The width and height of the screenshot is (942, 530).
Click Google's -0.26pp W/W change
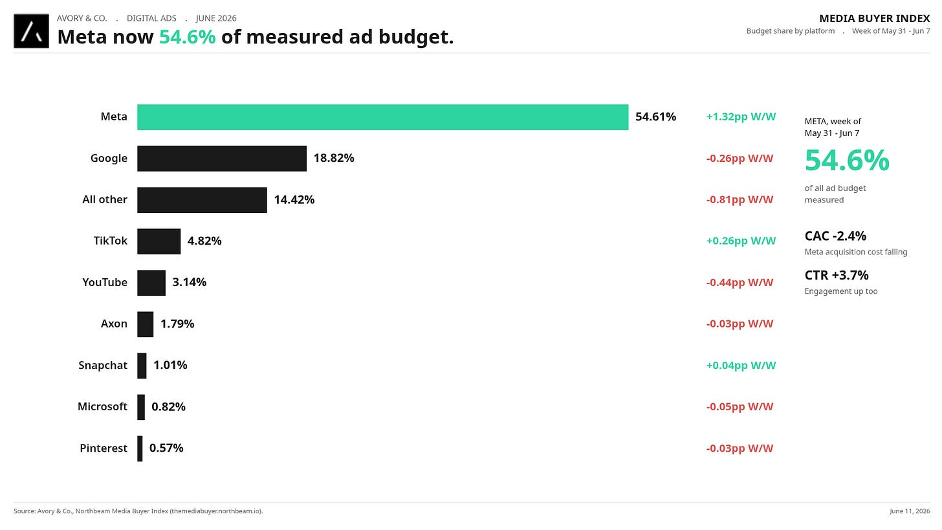pos(739,159)
